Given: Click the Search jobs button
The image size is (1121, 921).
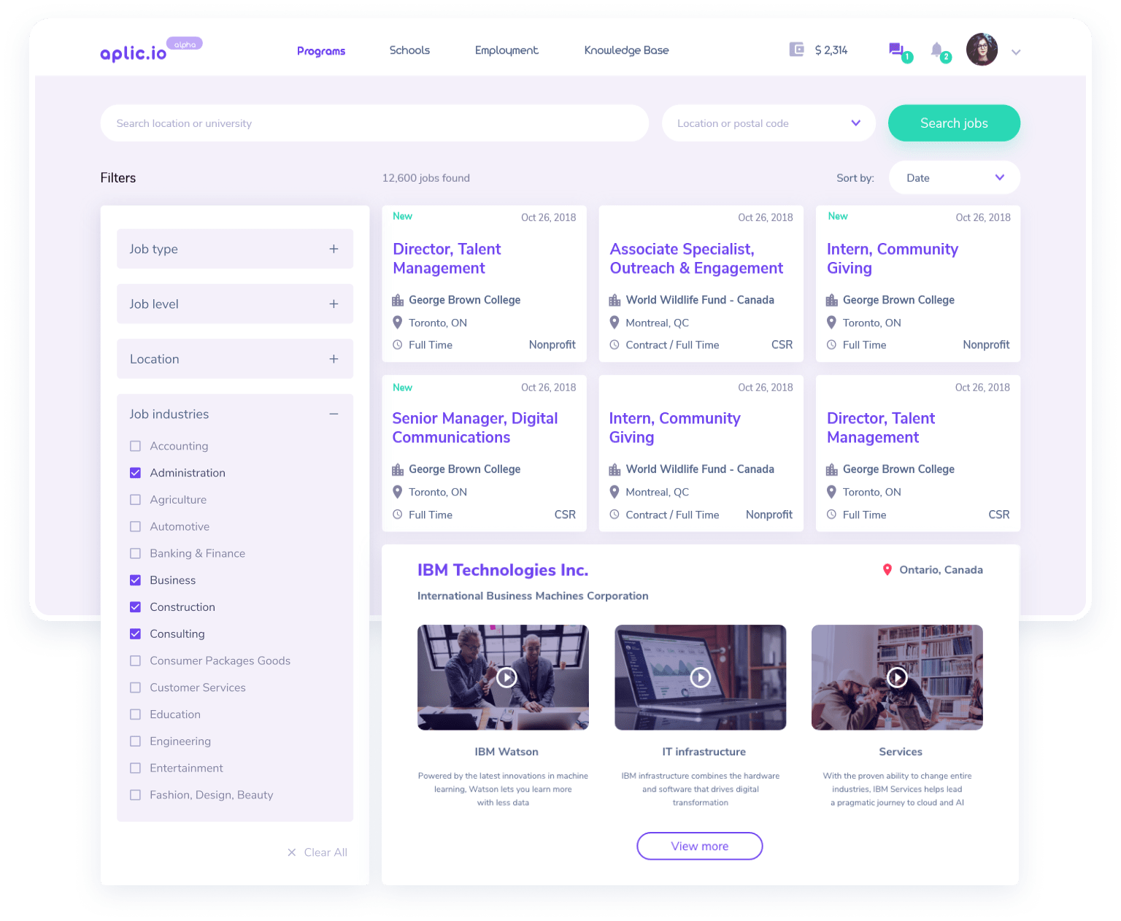Looking at the screenshot, I should [x=954, y=123].
